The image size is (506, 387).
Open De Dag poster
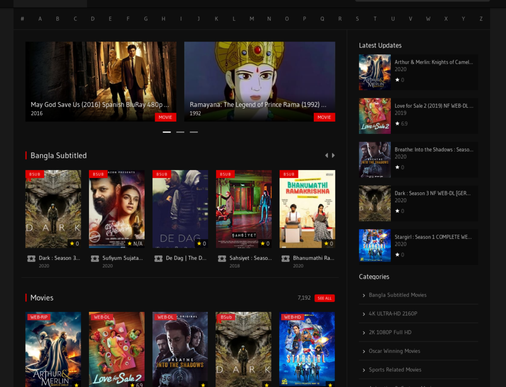tap(180, 209)
